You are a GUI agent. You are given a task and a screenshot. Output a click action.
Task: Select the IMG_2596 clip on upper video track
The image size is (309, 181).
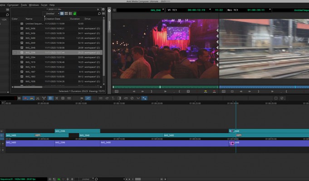click(x=77, y=131)
